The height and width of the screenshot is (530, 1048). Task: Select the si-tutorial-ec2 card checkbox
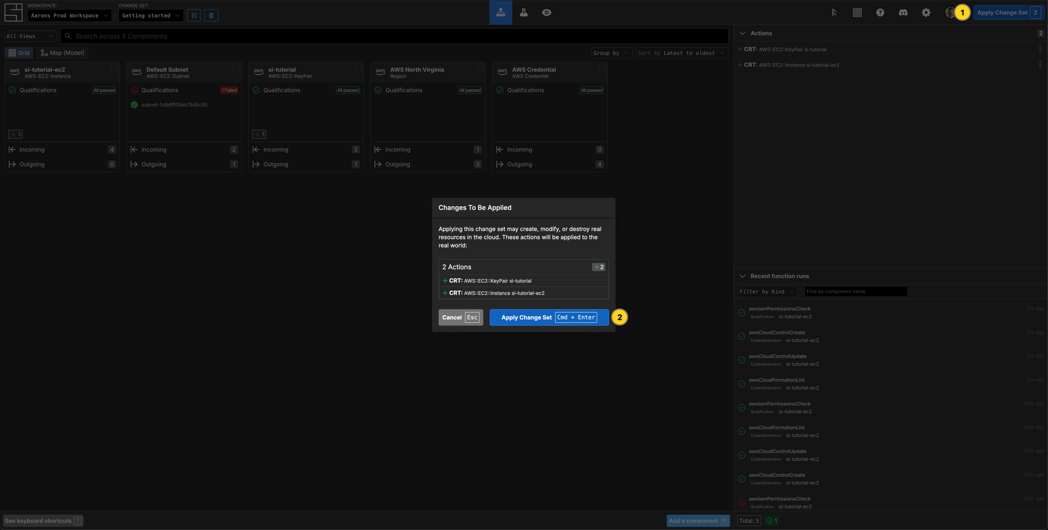(x=114, y=67)
